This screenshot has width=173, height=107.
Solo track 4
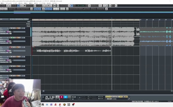click(x=15, y=57)
